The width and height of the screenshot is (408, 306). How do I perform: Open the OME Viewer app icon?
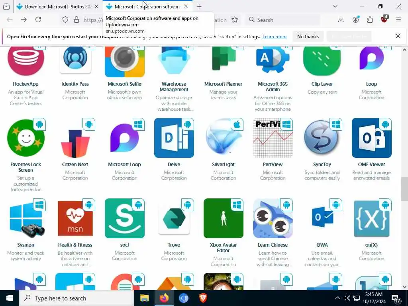click(372, 138)
